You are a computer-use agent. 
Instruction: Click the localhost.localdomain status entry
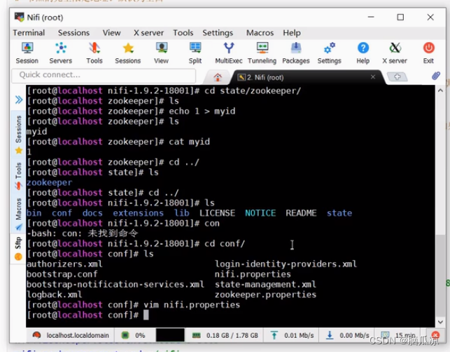(71, 335)
